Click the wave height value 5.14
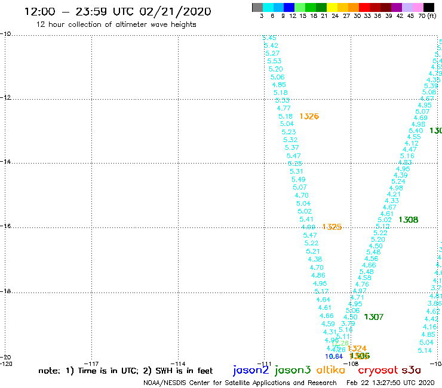 (x=425, y=350)
